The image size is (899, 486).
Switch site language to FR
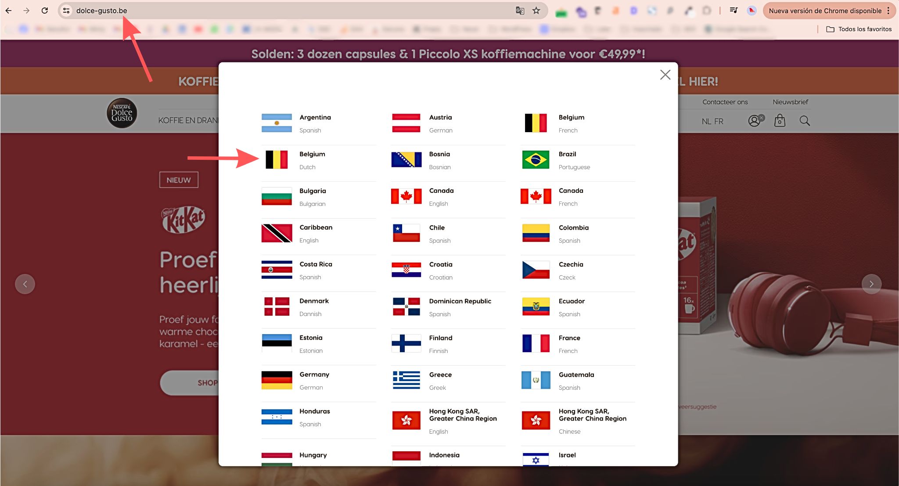(x=719, y=121)
